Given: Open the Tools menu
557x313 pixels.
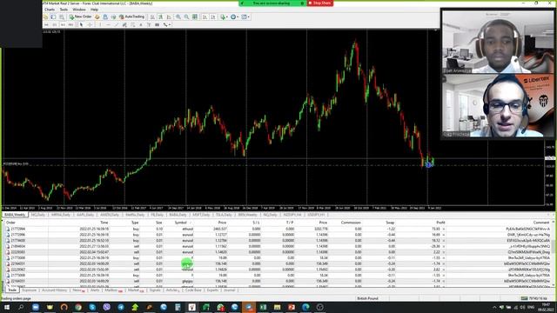Looking at the screenshot, I should 64,10.
